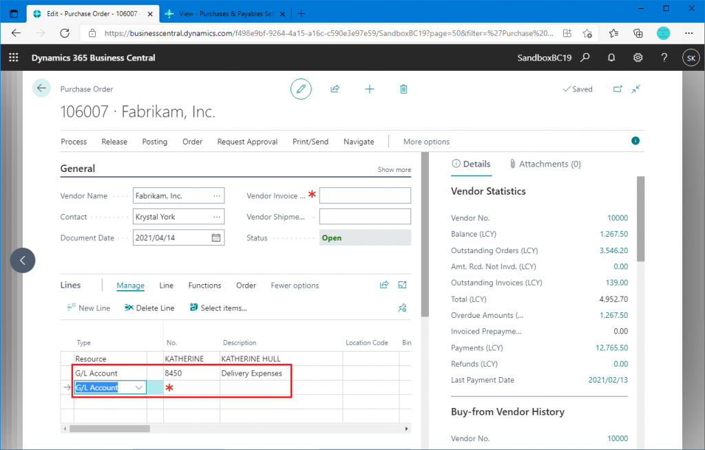The image size is (705, 450).
Task: Share the purchase order via share icon
Action: [x=335, y=89]
